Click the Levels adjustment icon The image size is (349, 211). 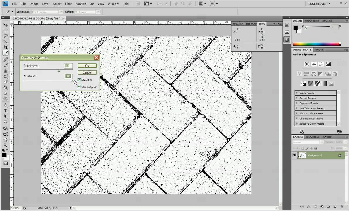coord(314,64)
